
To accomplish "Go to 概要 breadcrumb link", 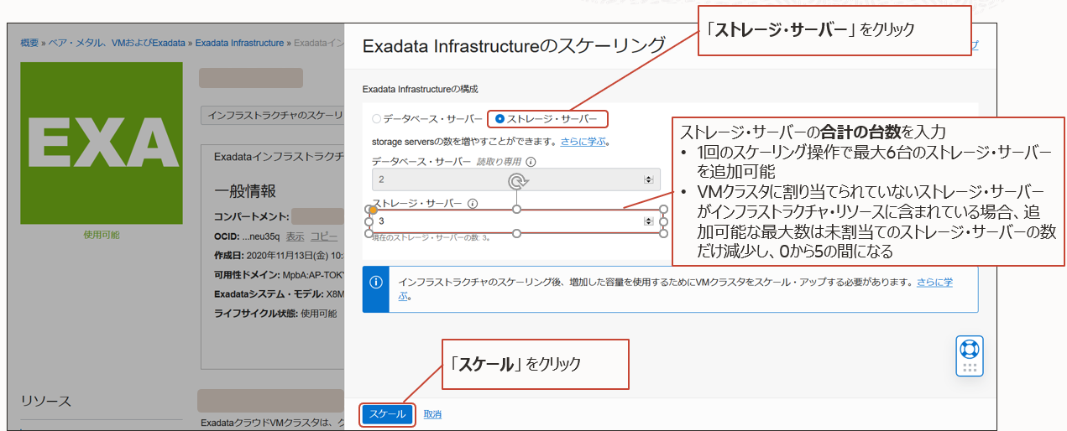I will click(29, 43).
